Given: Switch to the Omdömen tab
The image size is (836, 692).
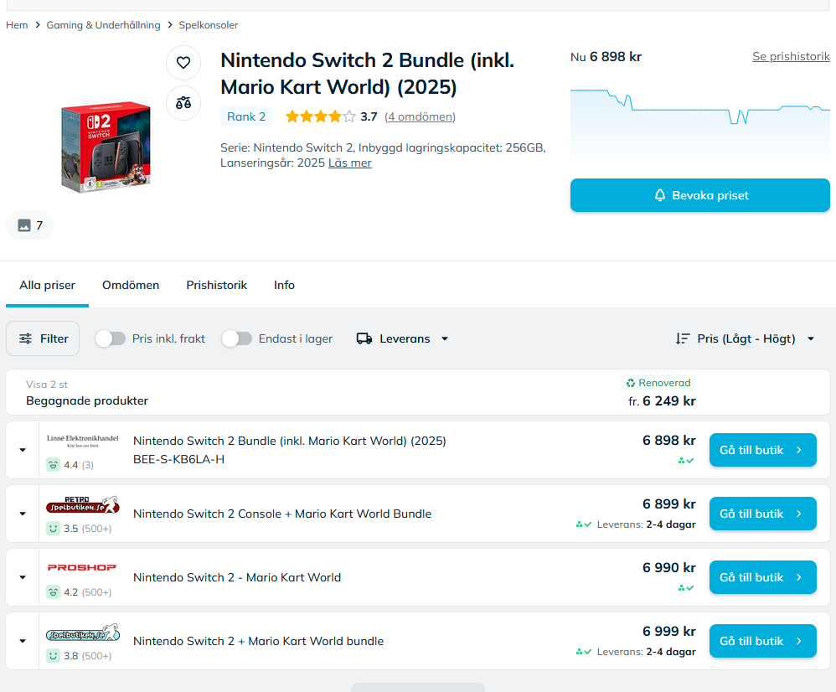Looking at the screenshot, I should click(x=131, y=285).
